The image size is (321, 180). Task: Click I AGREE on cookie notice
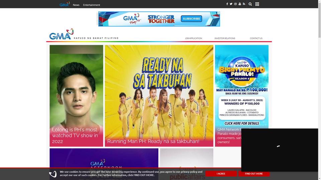pos(221,174)
